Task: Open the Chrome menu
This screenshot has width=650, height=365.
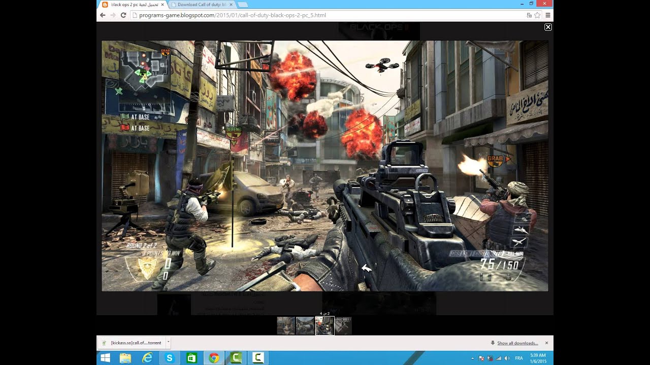Action: pyautogui.click(x=548, y=15)
